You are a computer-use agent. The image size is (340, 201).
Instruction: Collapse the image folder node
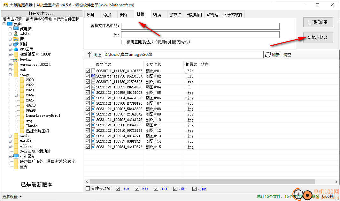coord(10,75)
